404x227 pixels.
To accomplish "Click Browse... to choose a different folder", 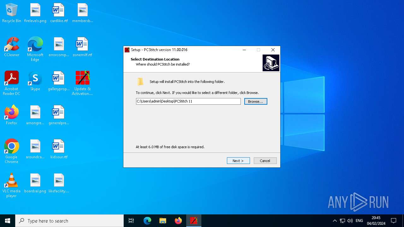I will tap(256, 102).
